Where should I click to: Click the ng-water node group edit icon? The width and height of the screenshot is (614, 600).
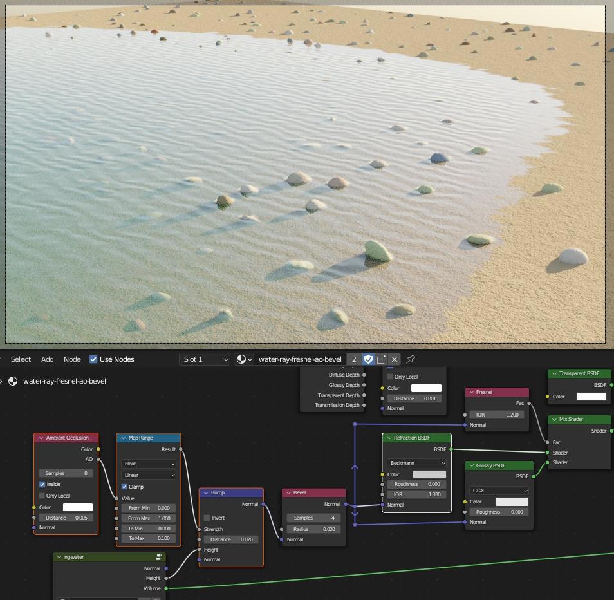pyautogui.click(x=158, y=557)
